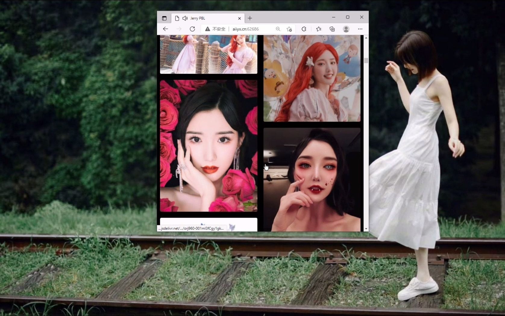Open the Favorites list
The width and height of the screenshot is (505, 316).
pyautogui.click(x=318, y=29)
